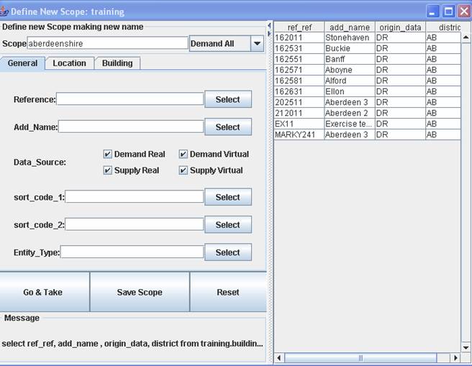This screenshot has width=472, height=366.
Task: Toggle the Supply Virtual checkbox
Action: click(183, 170)
